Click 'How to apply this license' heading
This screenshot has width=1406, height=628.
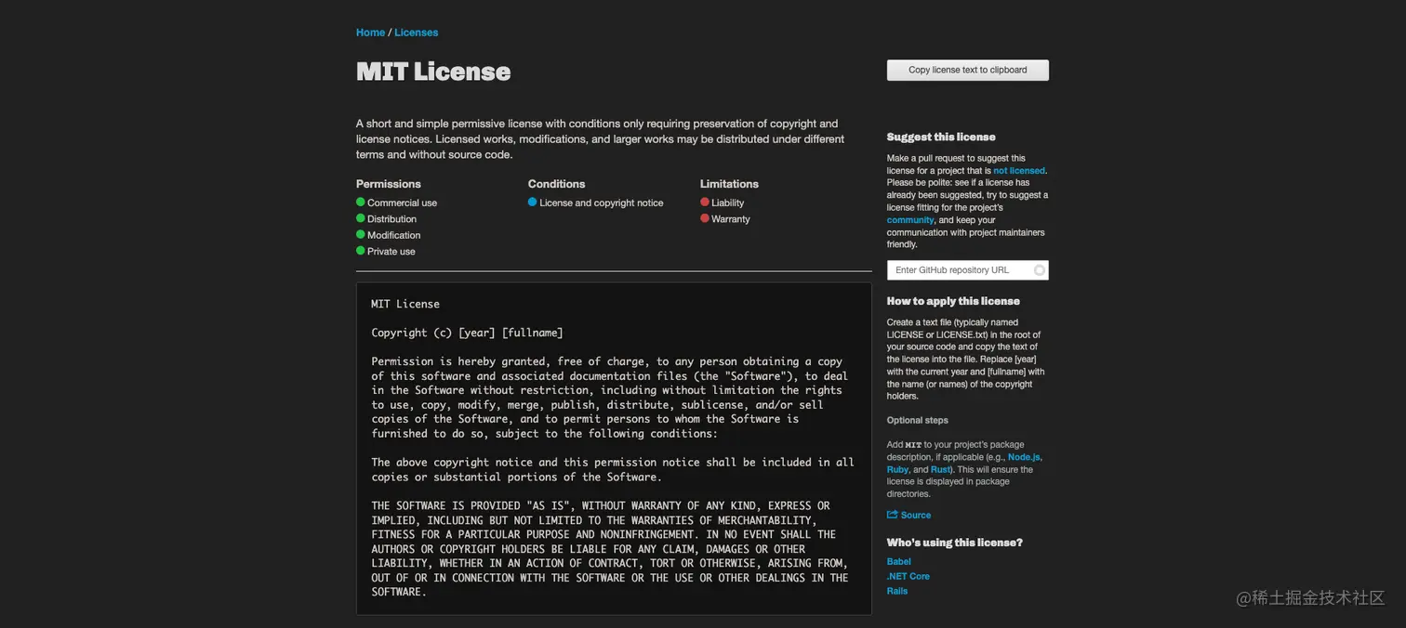953,301
